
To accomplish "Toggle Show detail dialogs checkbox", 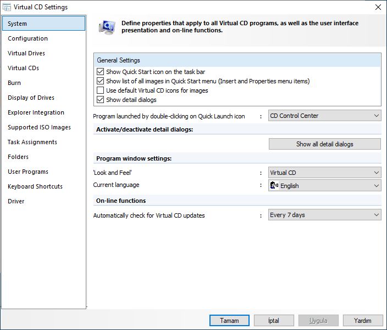I will pos(100,100).
